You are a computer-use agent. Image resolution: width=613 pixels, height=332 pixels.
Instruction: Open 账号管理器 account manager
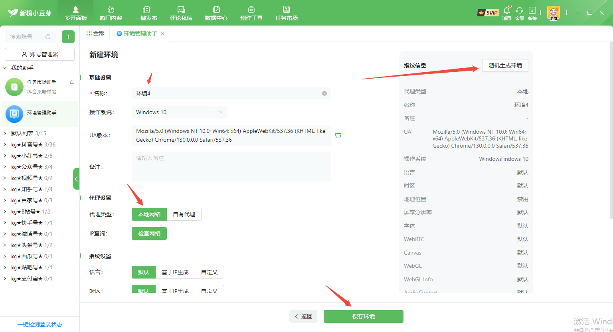(x=40, y=54)
